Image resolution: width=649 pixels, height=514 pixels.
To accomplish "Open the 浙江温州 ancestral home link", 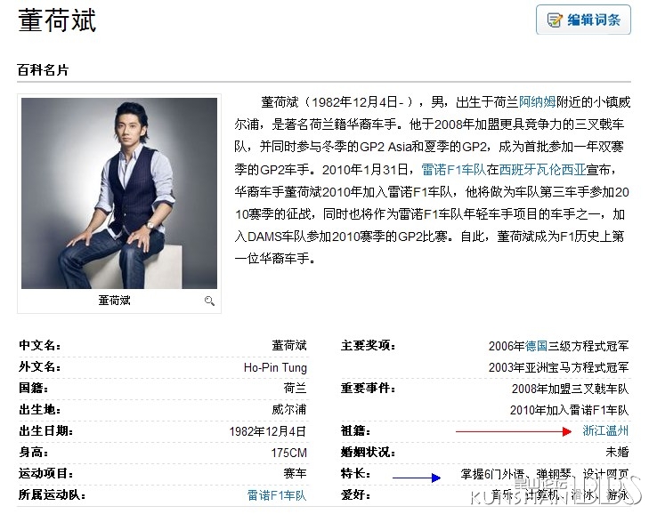I will tap(605, 431).
